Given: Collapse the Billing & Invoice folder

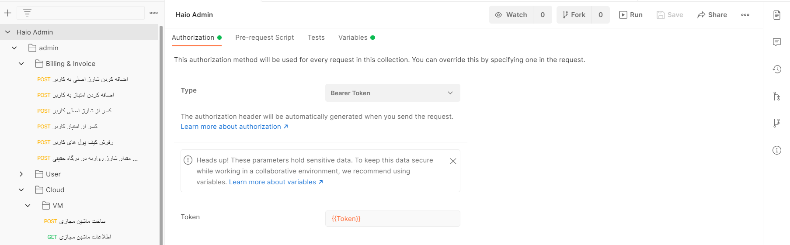Looking at the screenshot, I should click(21, 64).
